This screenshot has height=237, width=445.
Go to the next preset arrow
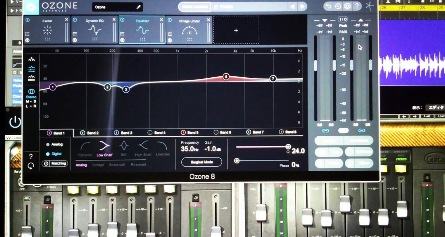302,7
